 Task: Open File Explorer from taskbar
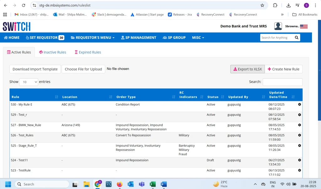[x=87, y=184]
